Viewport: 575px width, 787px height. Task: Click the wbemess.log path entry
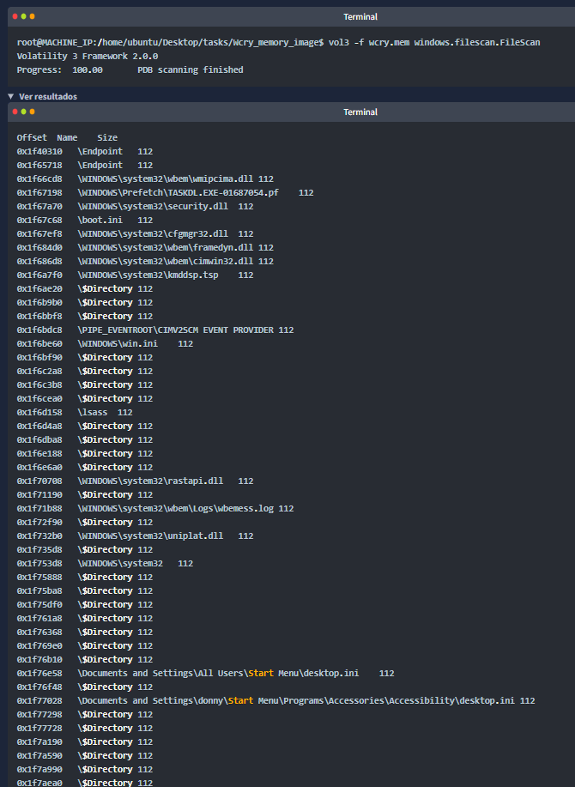(175, 508)
